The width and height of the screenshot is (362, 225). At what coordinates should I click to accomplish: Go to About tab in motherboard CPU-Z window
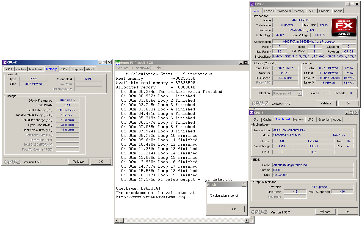pos(337,120)
